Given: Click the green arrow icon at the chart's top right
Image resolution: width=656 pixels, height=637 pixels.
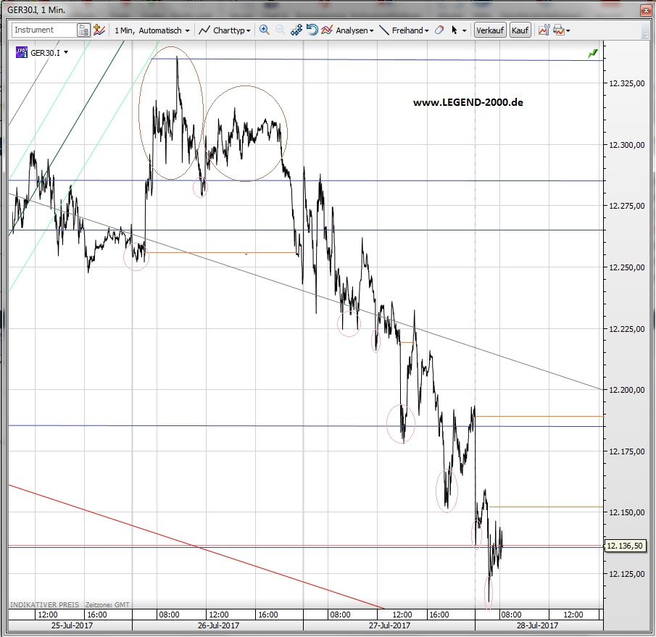Looking at the screenshot, I should point(594,54).
